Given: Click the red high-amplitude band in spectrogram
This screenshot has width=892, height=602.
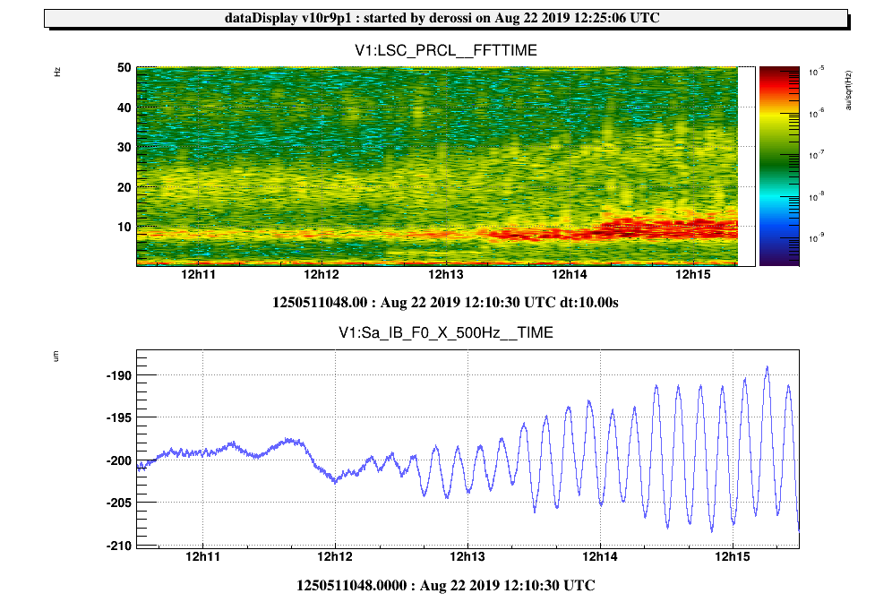Looking at the screenshot, I should (x=627, y=229).
